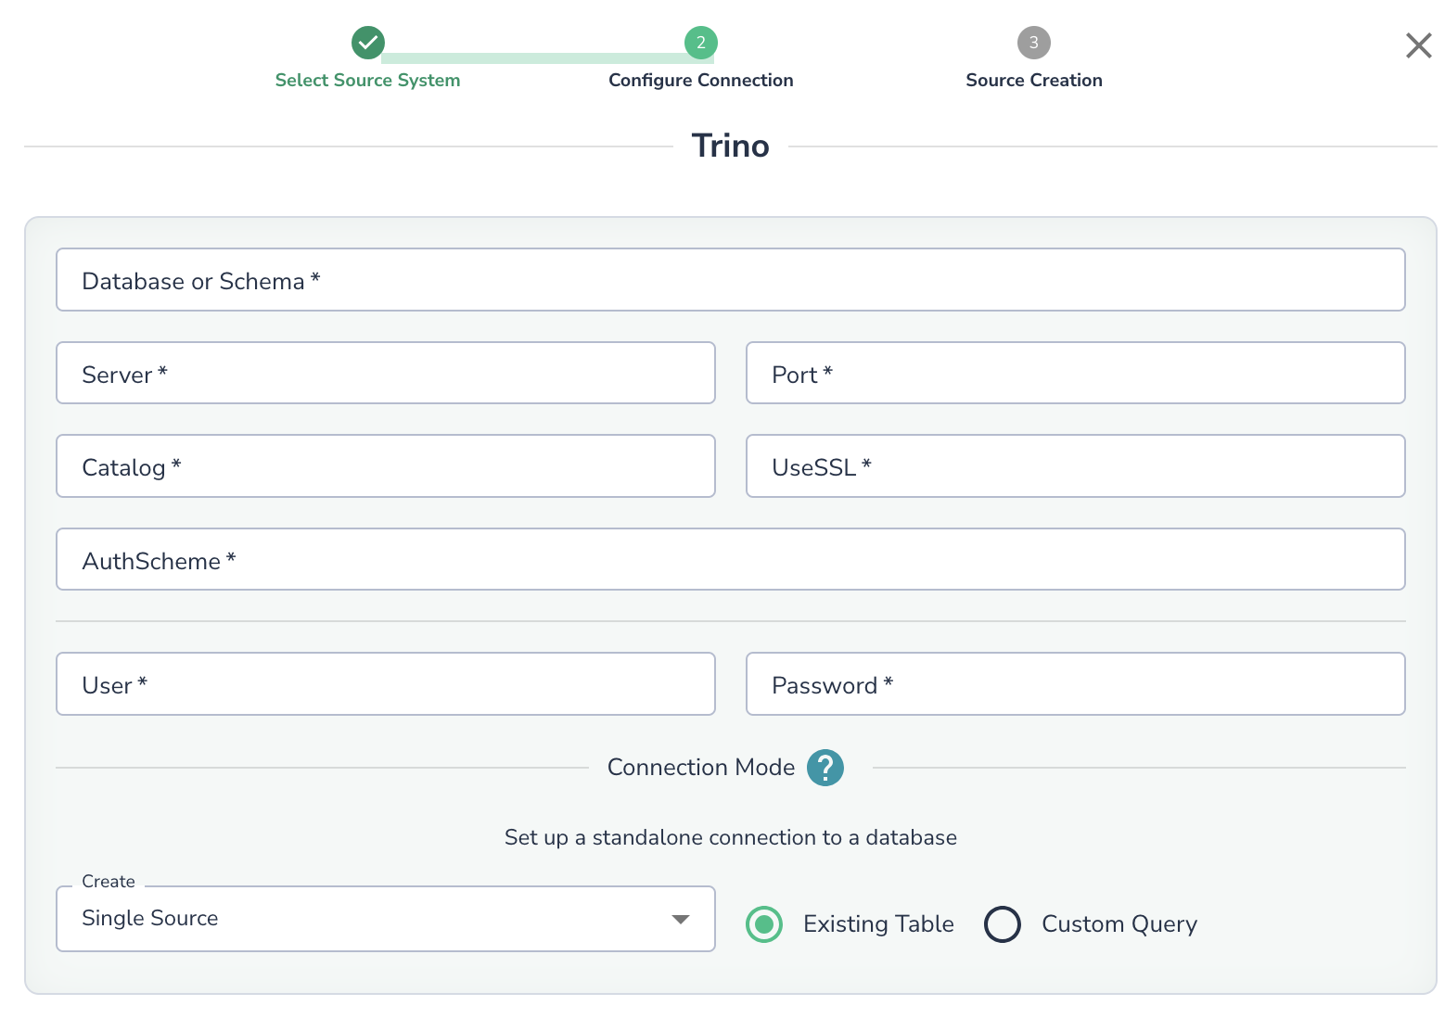Viewport: 1445px width, 1031px height.
Task: Go to Select Source System step
Action: coord(368,80)
